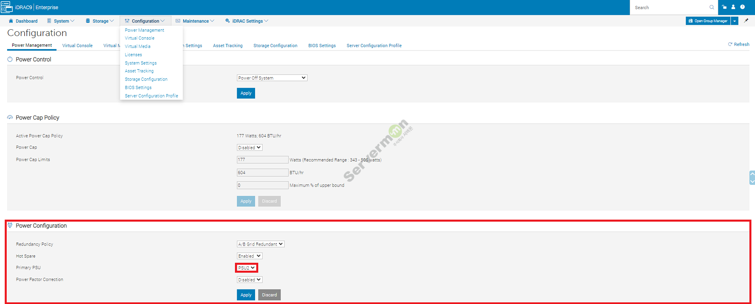Expand the Storage menu
The width and height of the screenshot is (755, 304).
pos(99,21)
